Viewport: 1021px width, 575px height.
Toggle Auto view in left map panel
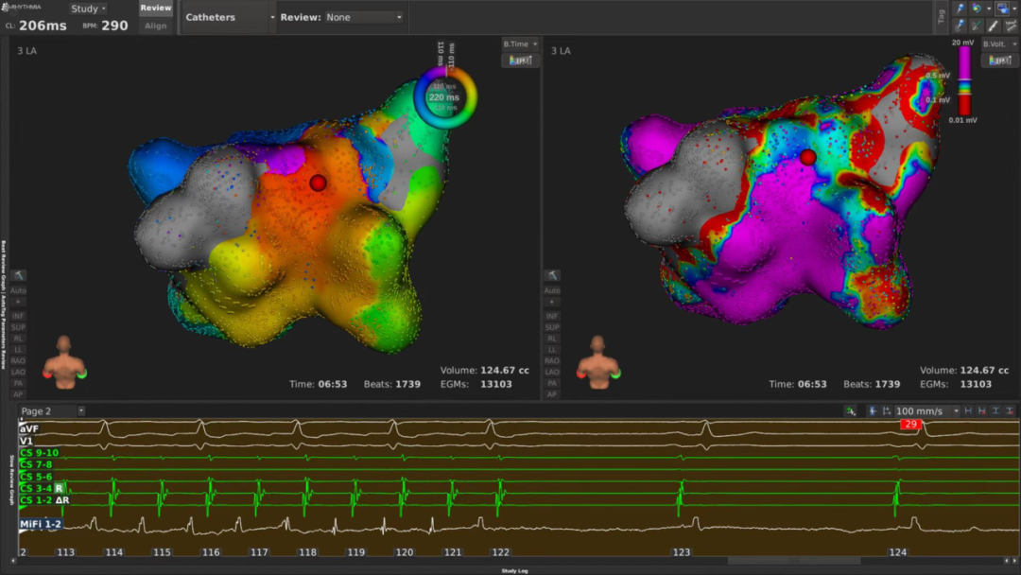[x=20, y=290]
